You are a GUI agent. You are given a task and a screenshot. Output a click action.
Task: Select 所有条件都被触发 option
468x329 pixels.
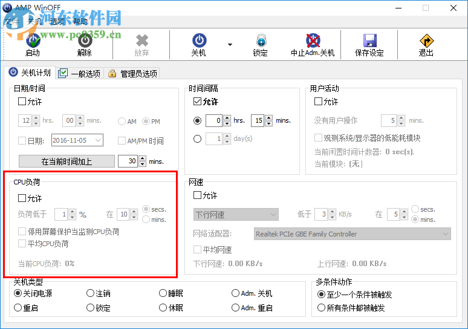point(321,307)
